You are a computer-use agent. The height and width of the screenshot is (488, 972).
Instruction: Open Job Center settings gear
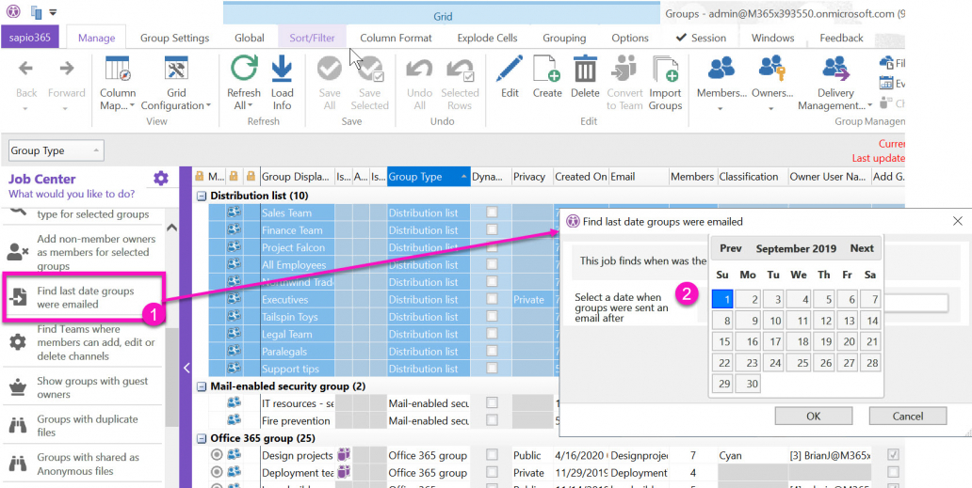161,179
